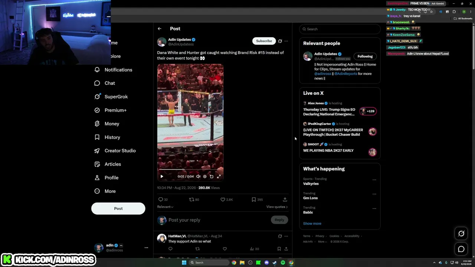This screenshot has width=475, height=267.
Task: Open Discord from the taskbar
Action: (x=266, y=263)
